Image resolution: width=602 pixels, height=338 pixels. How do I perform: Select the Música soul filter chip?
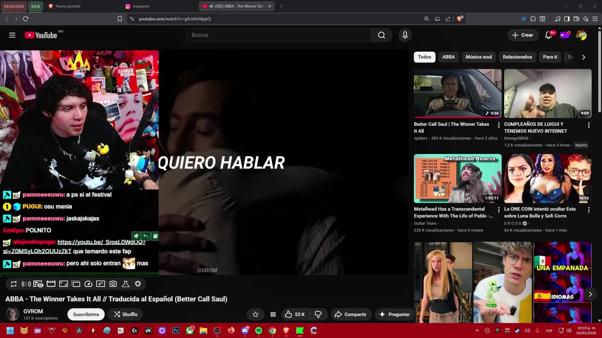pyautogui.click(x=479, y=57)
